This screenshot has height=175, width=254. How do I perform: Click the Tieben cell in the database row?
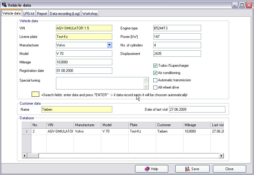(x=170, y=132)
